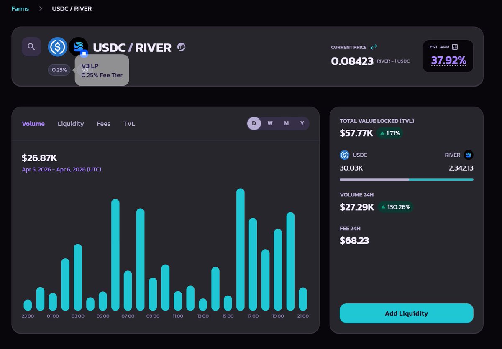Image resolution: width=502 pixels, height=349 pixels.
Task: Click the 37.92% estimated APR value
Action: [x=448, y=61]
